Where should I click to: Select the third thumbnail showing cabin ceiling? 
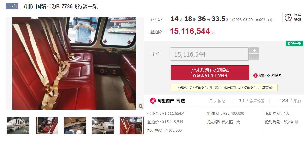[x=75, y=125]
